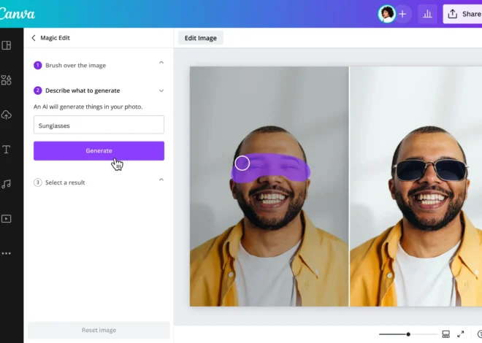Screen dimensions: 482x343
Task: Open the Uploads cloud icon in sidebar
Action: (7, 115)
